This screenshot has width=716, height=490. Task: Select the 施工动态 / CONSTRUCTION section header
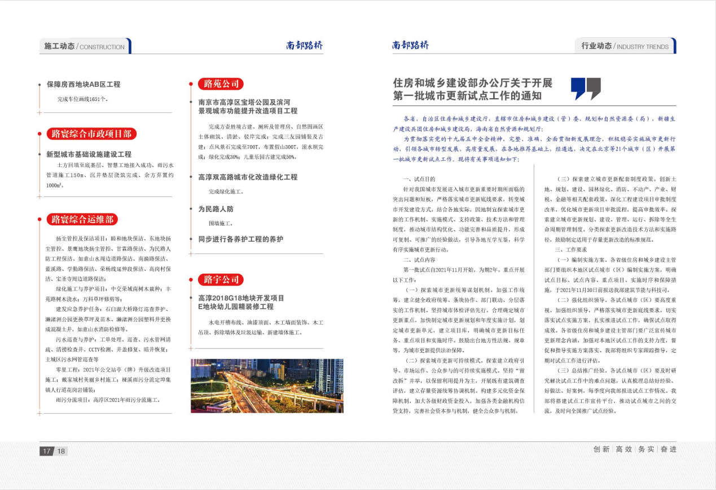coord(85,46)
